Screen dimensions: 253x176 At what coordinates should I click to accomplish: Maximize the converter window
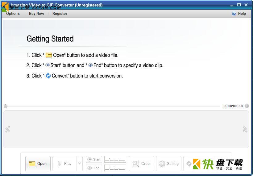(239, 5)
